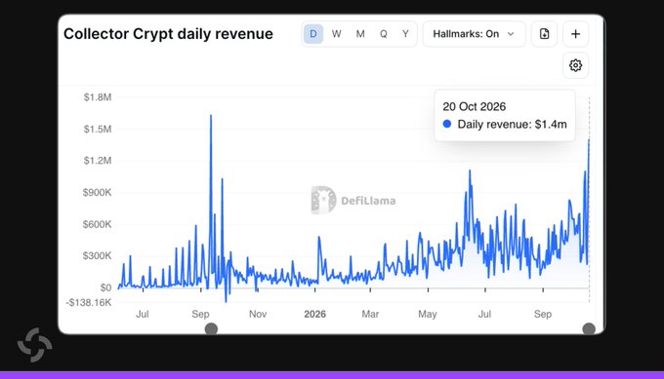Click the '$600K' y-axis label
The height and width of the screenshot is (379, 664).
[x=97, y=224]
